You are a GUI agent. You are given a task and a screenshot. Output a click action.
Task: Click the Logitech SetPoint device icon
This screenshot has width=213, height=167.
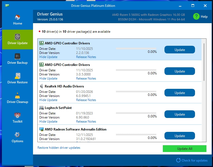pyautogui.click(x=41, y=108)
